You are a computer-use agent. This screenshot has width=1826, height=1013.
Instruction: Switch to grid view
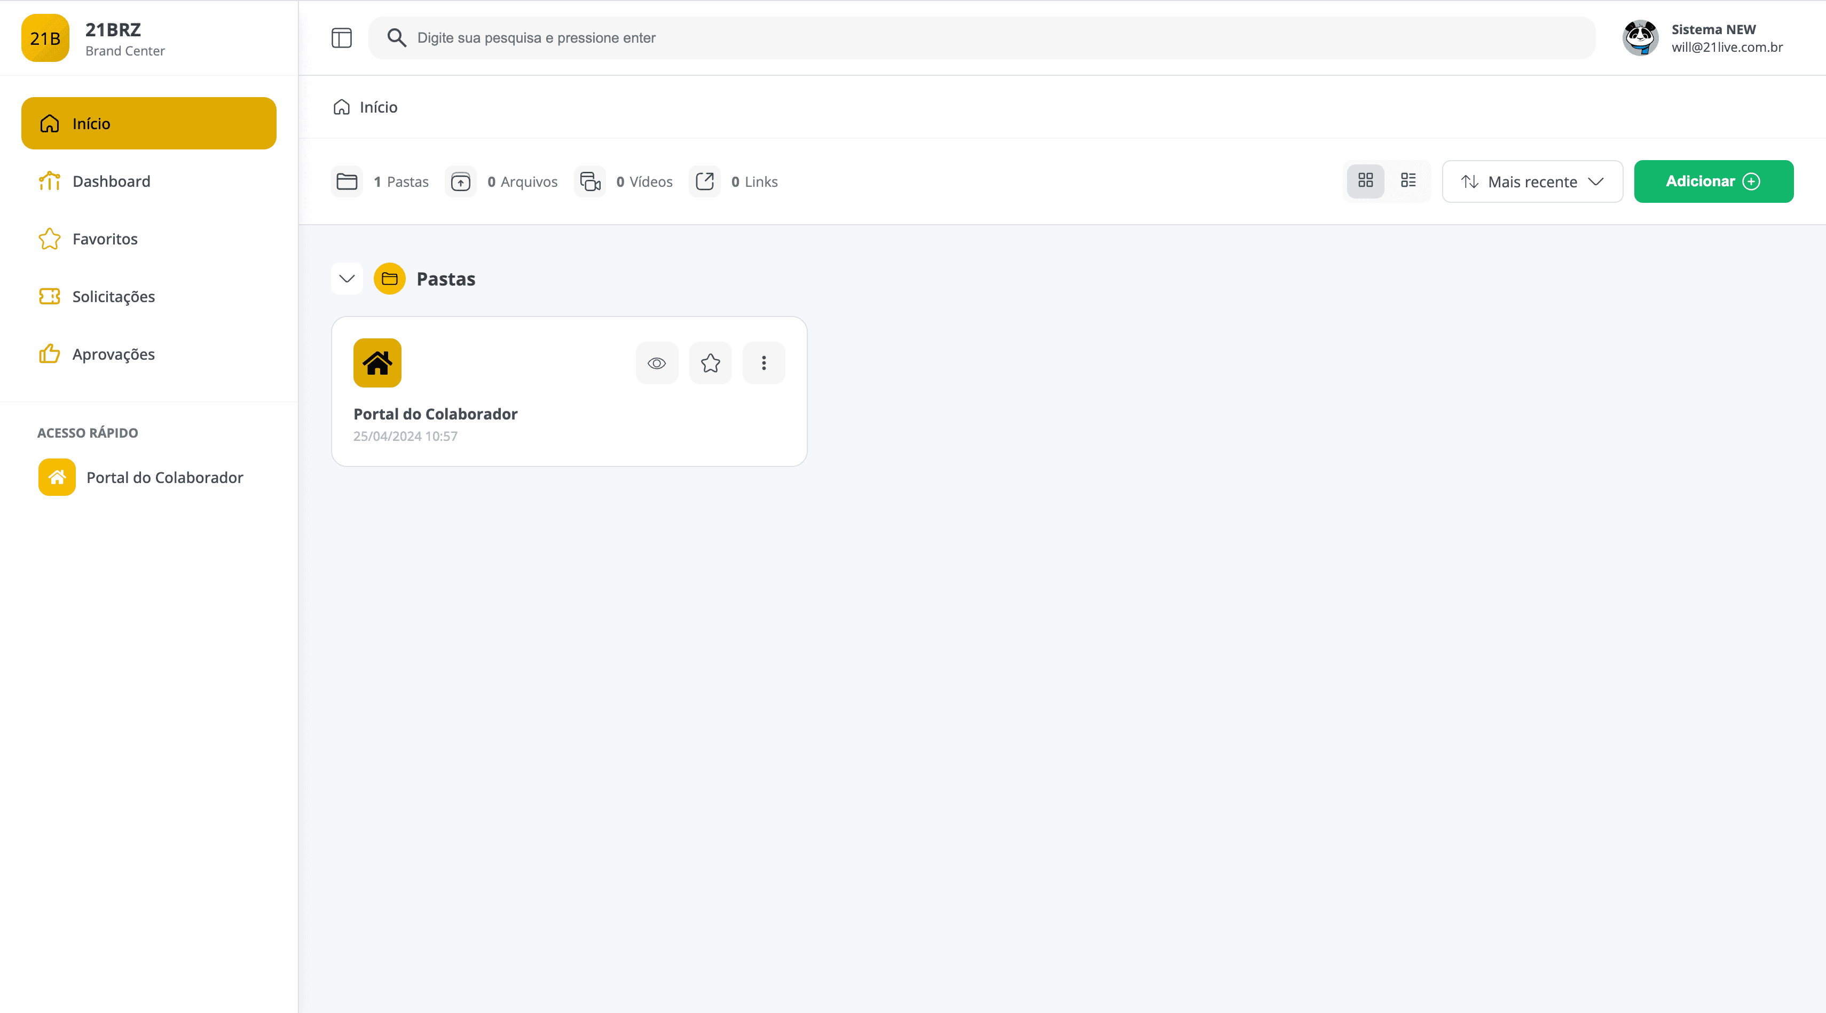click(1365, 180)
